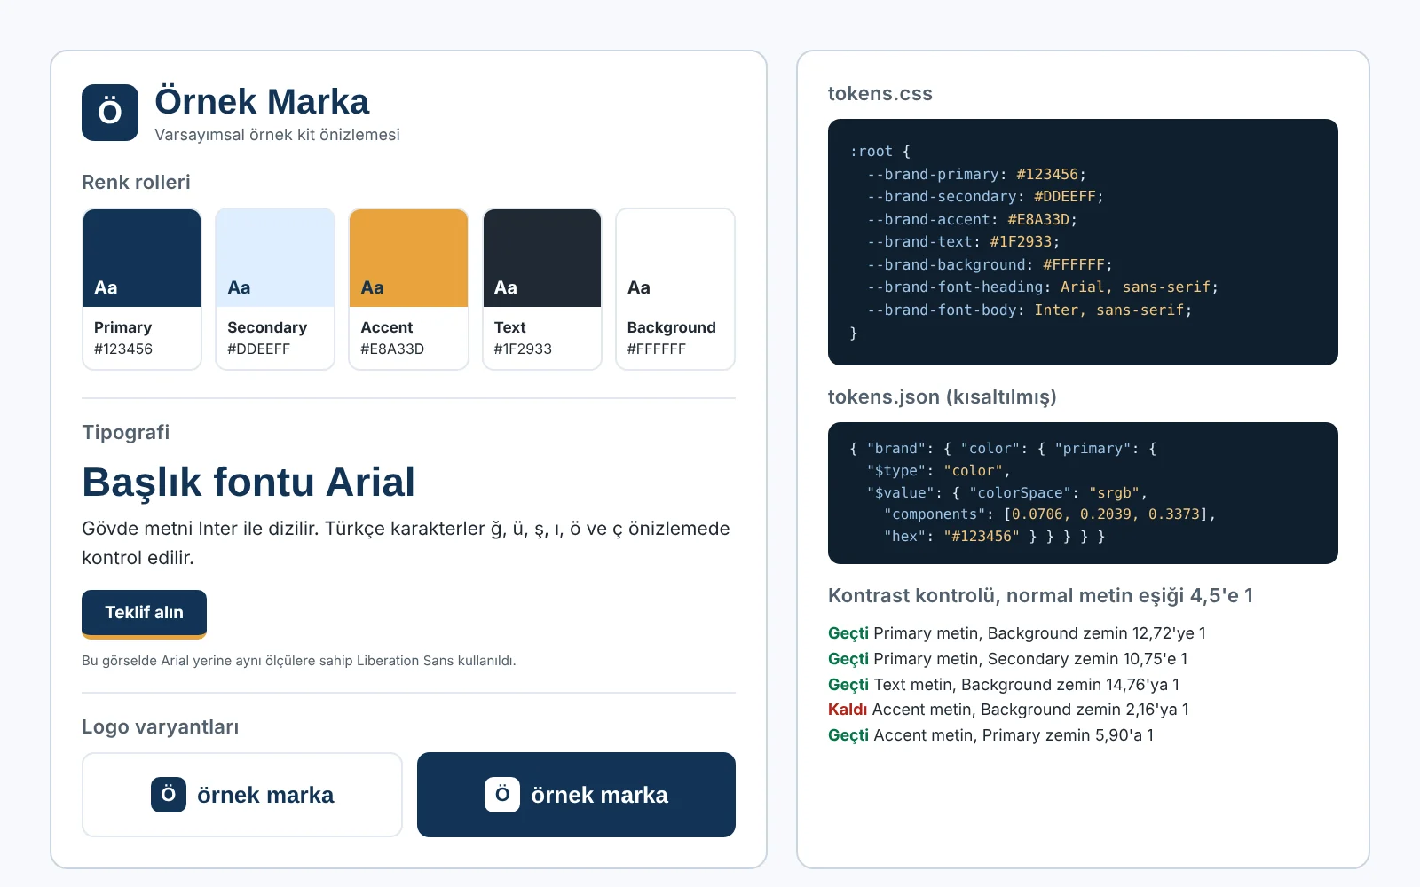Viewport: 1420px width, 887px height.
Task: Click the 'Primary metin, Secondary zemin' contrast row
Action: coord(1007,659)
